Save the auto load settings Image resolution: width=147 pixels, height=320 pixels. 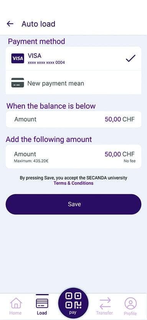tap(73, 204)
